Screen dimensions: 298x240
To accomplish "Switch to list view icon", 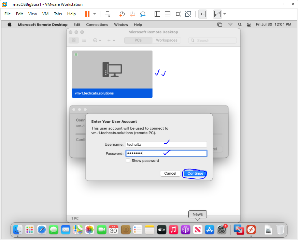I will point(84,40).
